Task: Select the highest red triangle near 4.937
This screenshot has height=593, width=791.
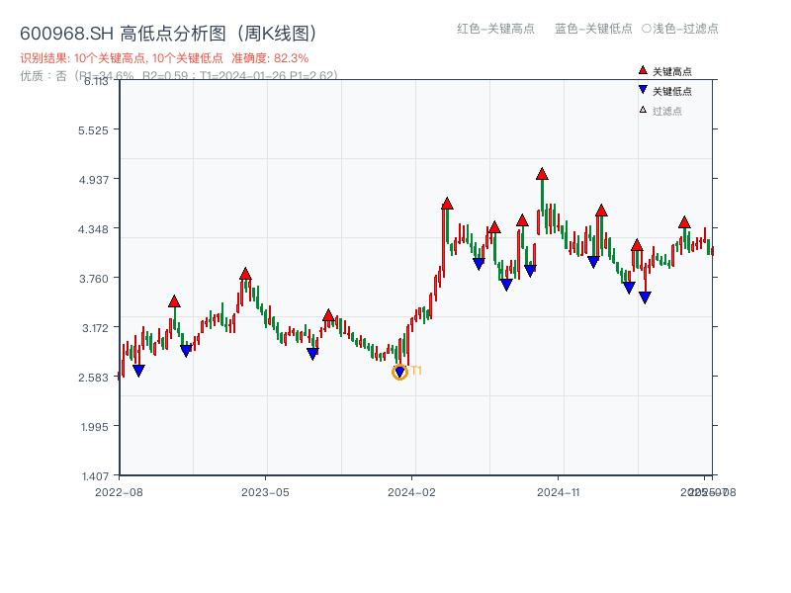Action: [x=542, y=174]
